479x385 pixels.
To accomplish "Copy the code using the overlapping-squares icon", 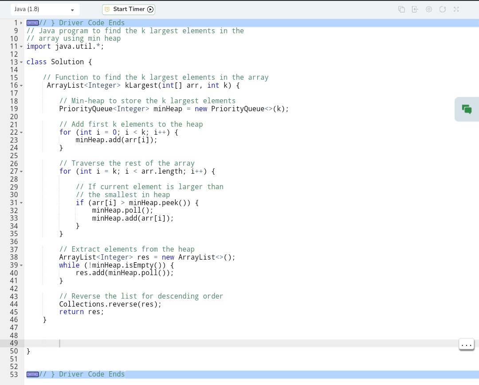I will tap(401, 9).
